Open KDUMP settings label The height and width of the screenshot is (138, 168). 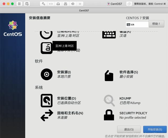click(125, 98)
